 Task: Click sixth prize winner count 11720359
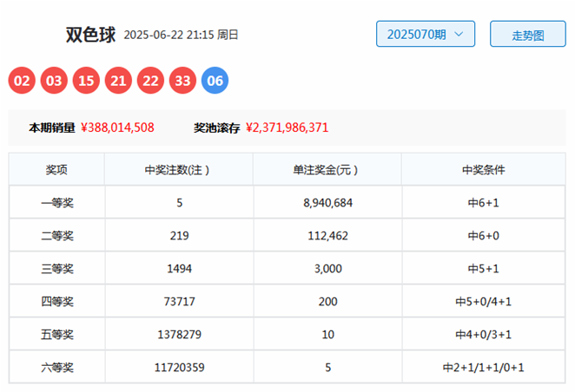pyautogui.click(x=179, y=368)
